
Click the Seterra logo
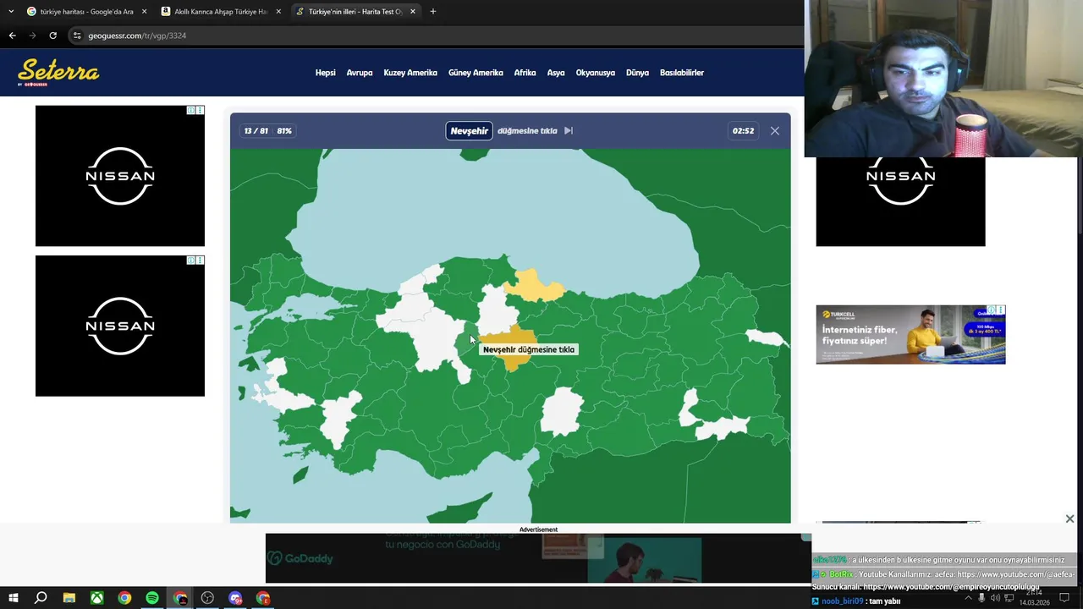click(x=58, y=73)
